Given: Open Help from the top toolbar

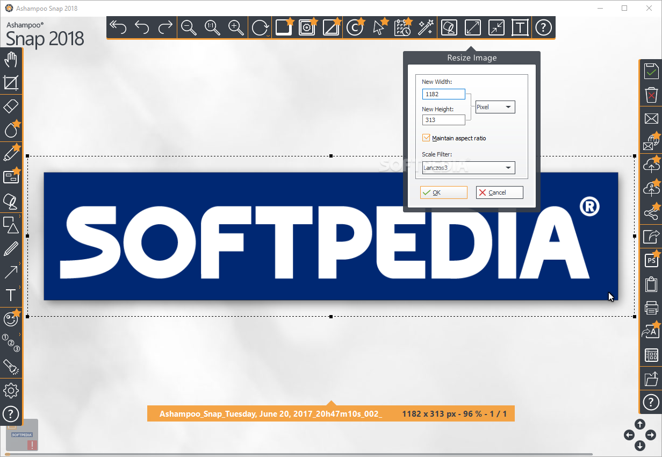Looking at the screenshot, I should [x=544, y=27].
